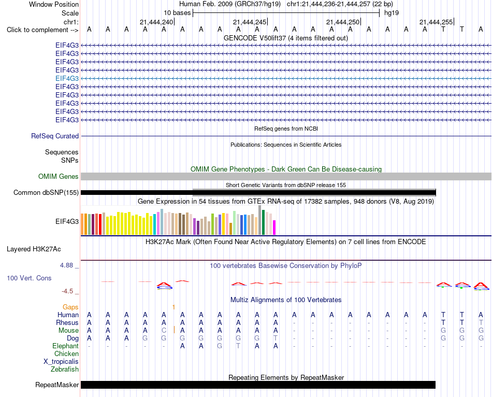The width and height of the screenshot is (492, 397).
Task: Click 'Publications: Sequences in Scientific Articles' title
Action: [x=286, y=145]
